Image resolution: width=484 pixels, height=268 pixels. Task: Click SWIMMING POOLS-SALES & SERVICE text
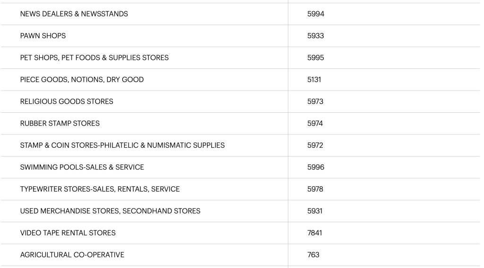82,167
